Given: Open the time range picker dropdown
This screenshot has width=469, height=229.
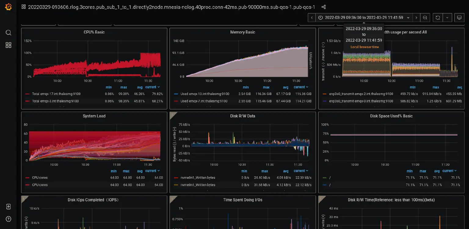Looking at the screenshot, I should tap(363, 17).
